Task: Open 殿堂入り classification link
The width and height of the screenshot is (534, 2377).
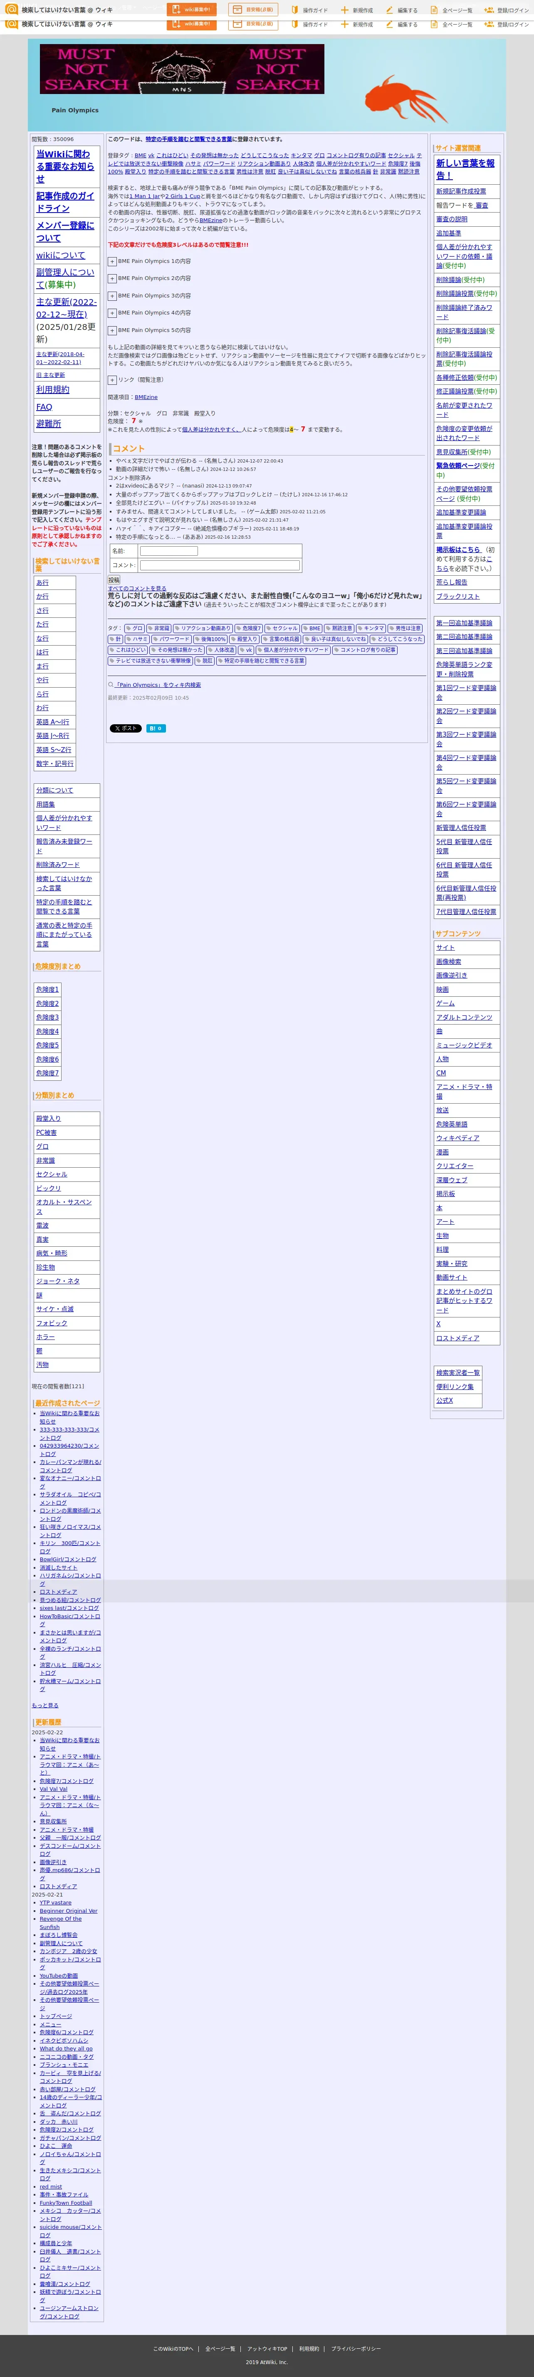Action: (x=48, y=1118)
